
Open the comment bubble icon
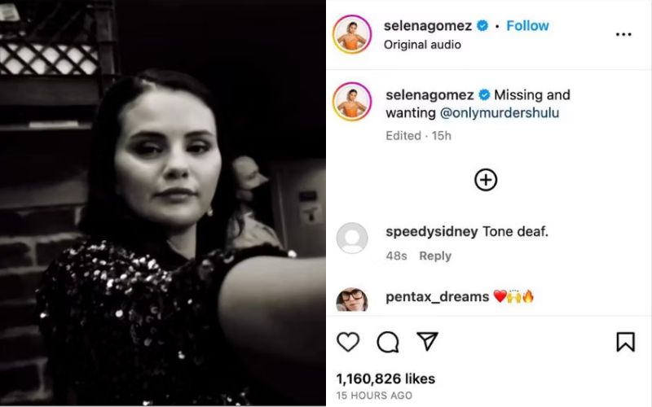point(388,342)
